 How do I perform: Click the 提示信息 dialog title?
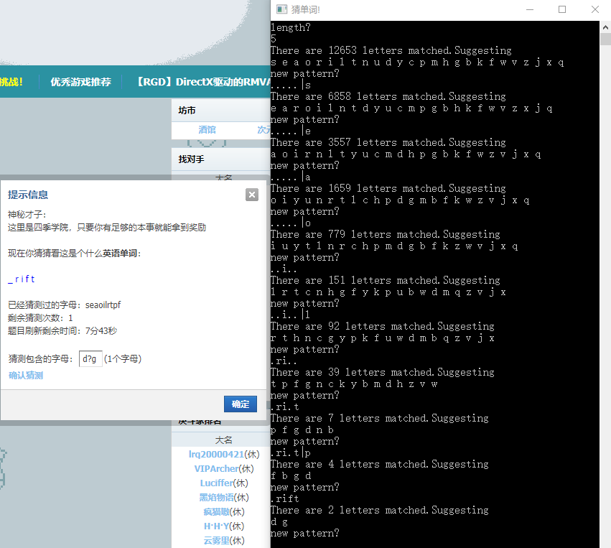[x=28, y=195]
